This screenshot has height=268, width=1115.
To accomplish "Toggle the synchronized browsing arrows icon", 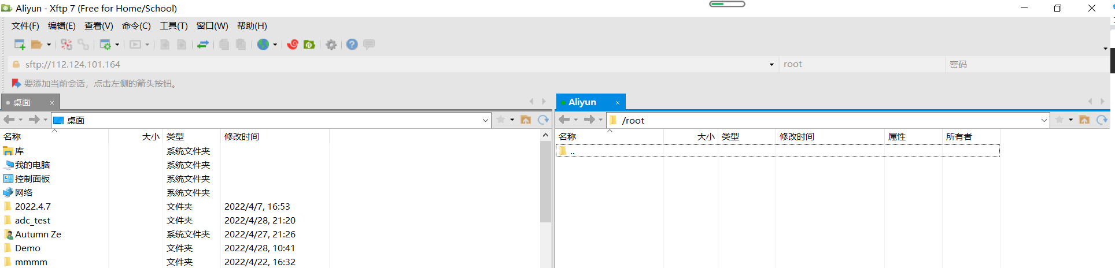I will point(203,44).
